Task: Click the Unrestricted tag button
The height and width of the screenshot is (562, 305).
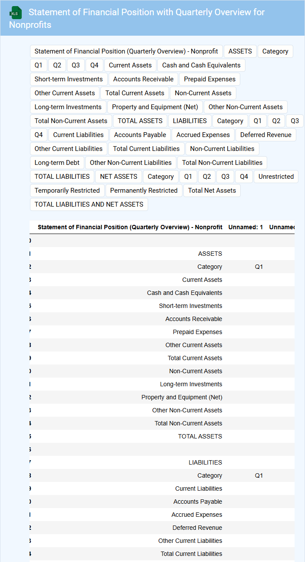Action: (x=276, y=177)
